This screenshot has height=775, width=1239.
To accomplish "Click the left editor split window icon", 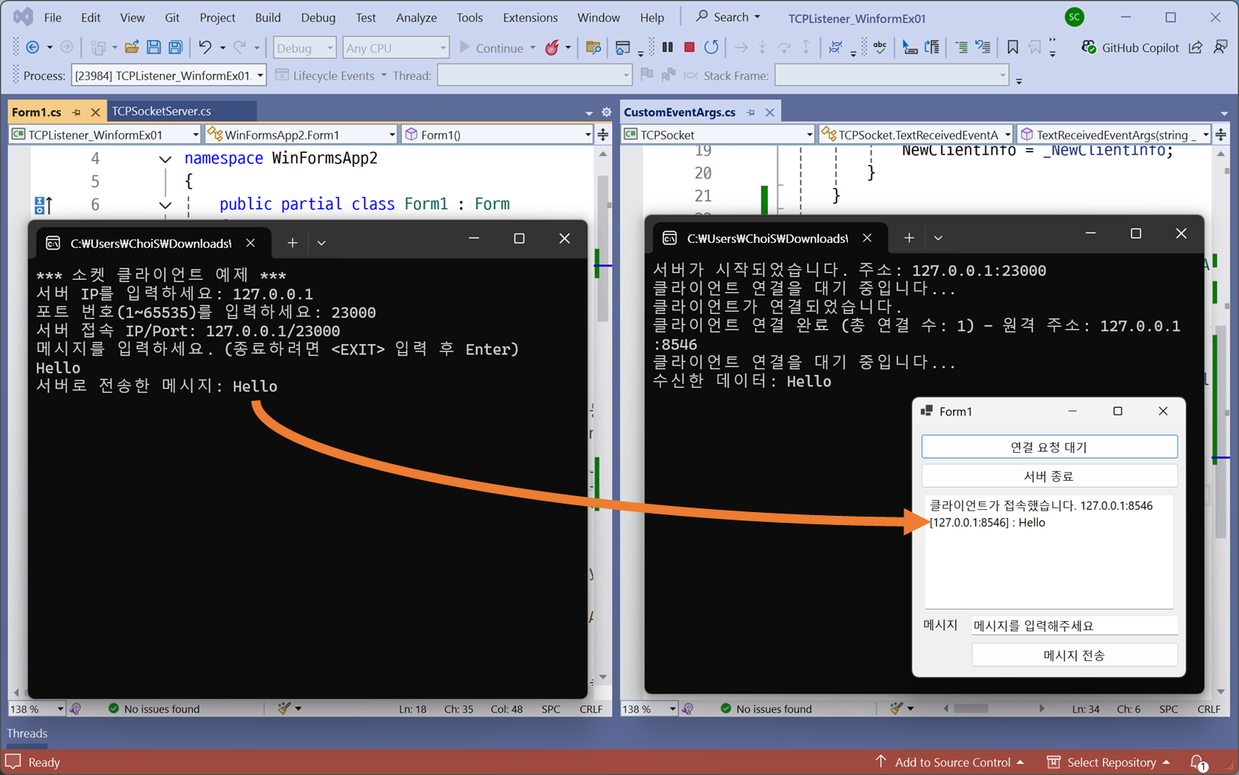I will [x=603, y=135].
